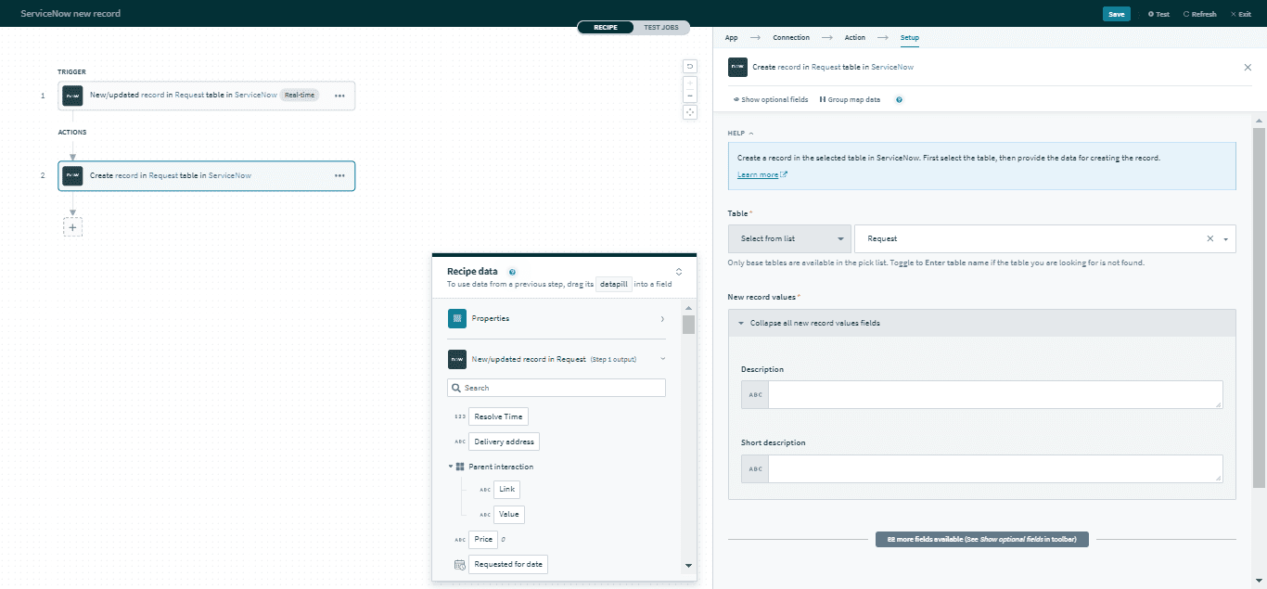The height and width of the screenshot is (589, 1267).
Task: Show optional fields with the eye toggle
Action: (770, 99)
